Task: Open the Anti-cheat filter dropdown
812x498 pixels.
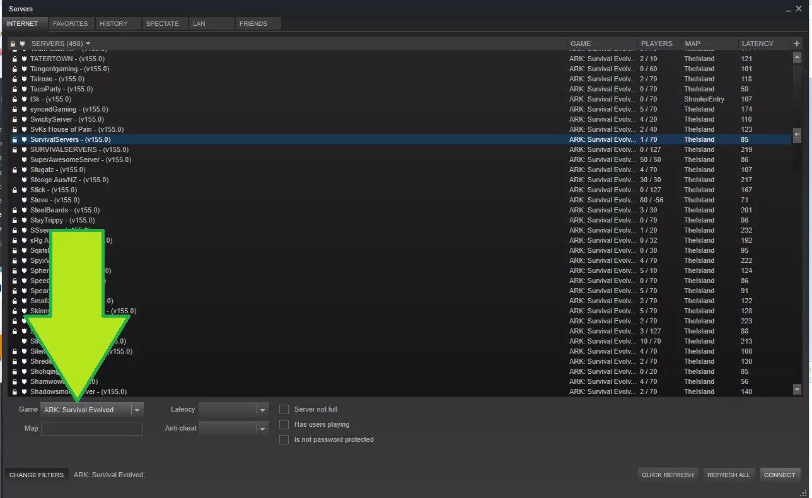Action: tap(234, 429)
